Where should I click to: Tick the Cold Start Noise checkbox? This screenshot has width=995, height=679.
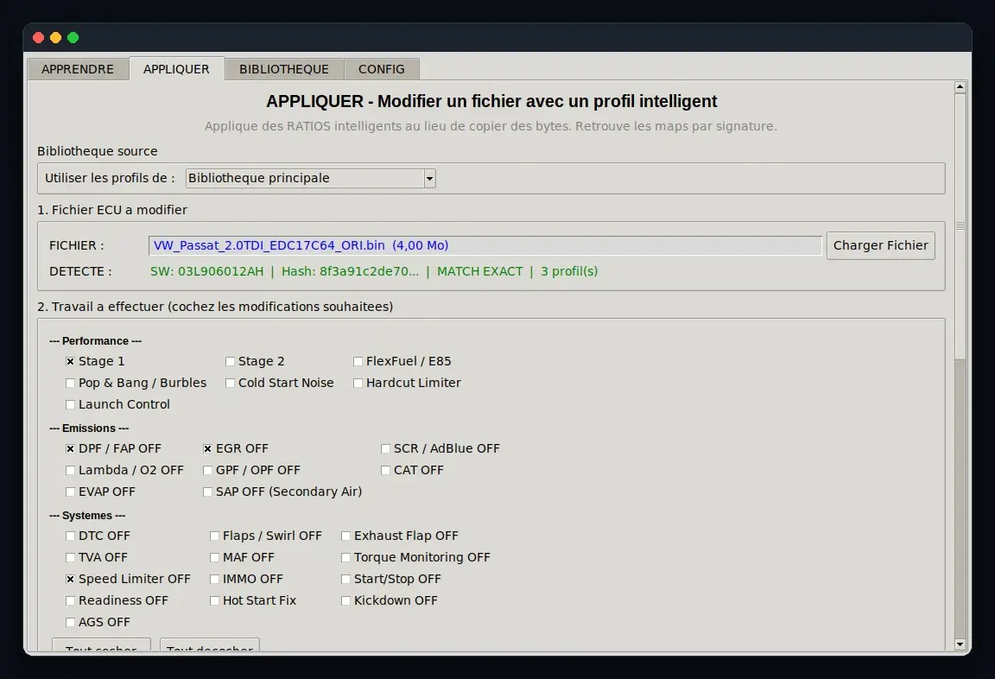[231, 383]
